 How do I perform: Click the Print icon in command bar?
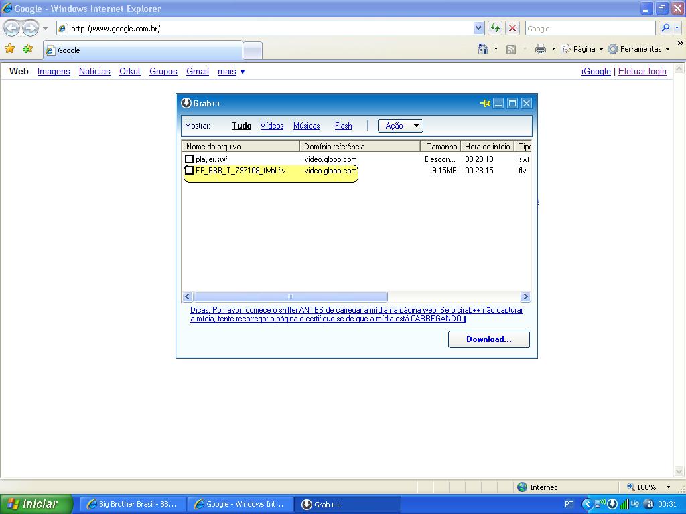tap(541, 49)
